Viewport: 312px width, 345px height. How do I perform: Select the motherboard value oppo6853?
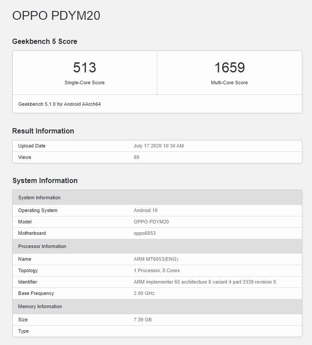(145, 233)
